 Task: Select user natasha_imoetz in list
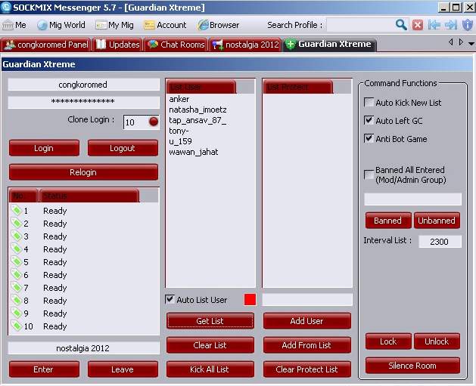tap(198, 110)
